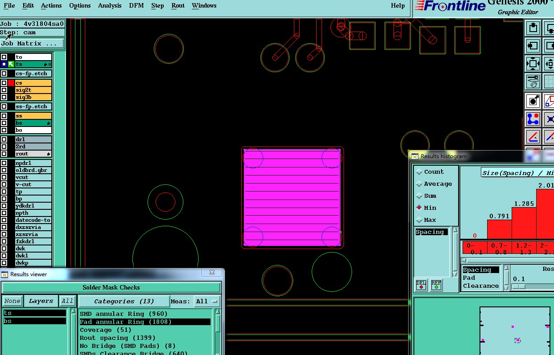Select the Min radio option
Image resolution: width=554 pixels, height=355 pixels.
[x=419, y=208]
